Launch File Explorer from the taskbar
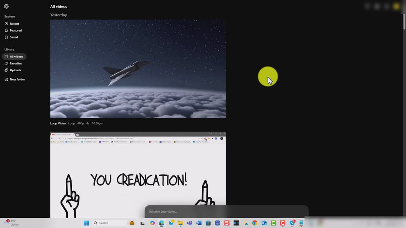Screen dimensions: 406x228 (x=180, y=223)
